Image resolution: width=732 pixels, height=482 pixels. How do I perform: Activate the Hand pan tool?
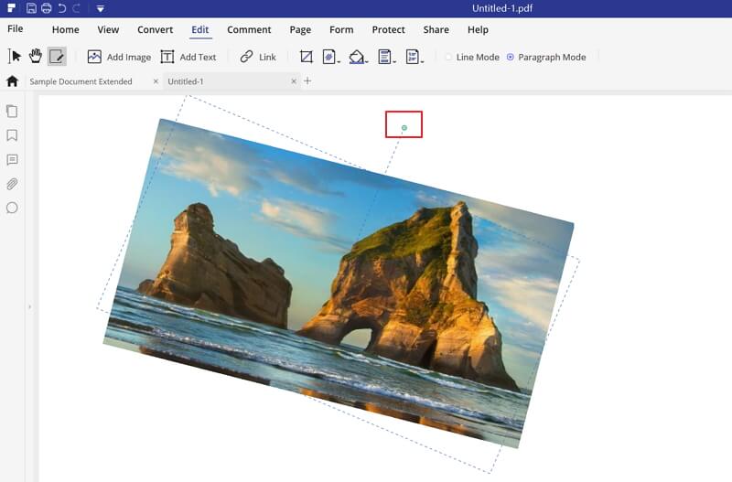[x=36, y=57]
